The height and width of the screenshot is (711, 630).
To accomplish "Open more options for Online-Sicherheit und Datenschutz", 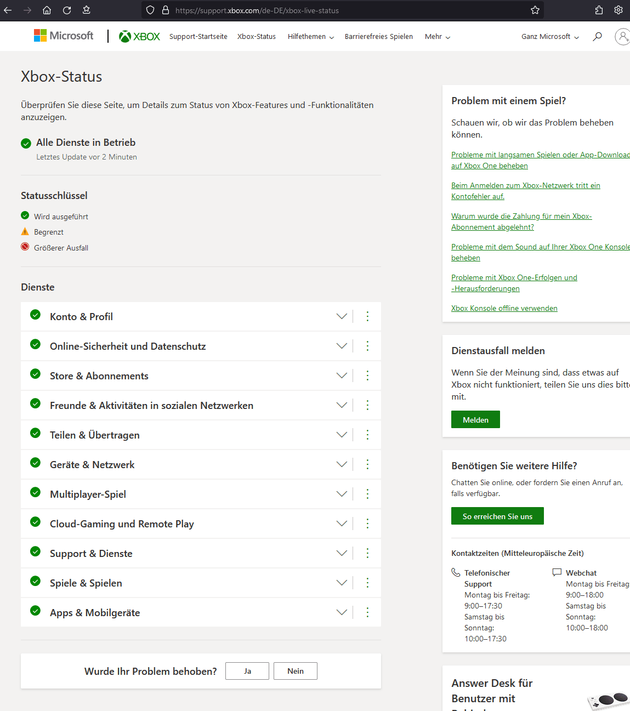I will click(x=367, y=346).
